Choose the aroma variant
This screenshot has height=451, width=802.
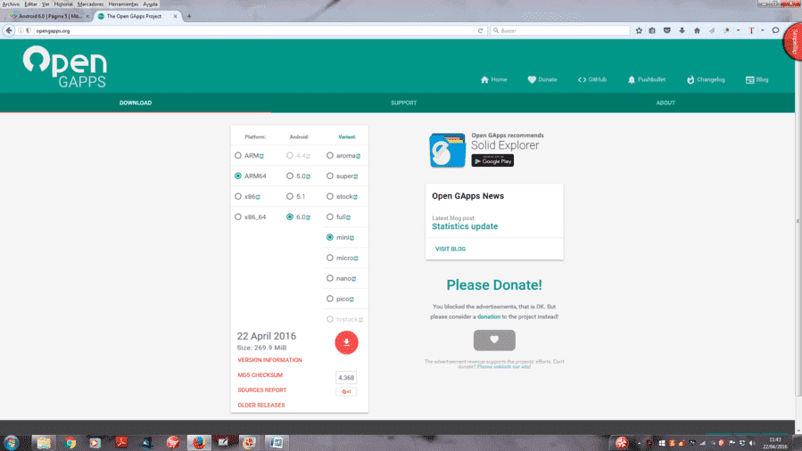[x=330, y=155]
